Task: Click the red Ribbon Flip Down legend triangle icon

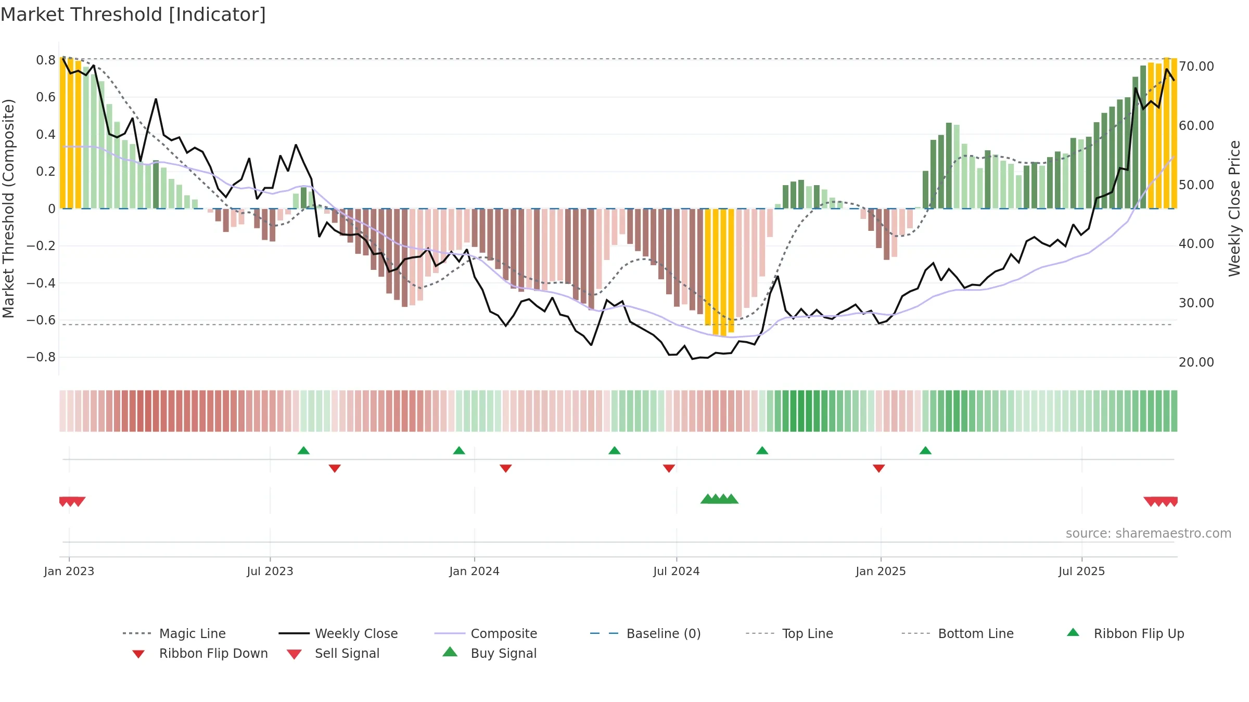Action: pos(138,654)
